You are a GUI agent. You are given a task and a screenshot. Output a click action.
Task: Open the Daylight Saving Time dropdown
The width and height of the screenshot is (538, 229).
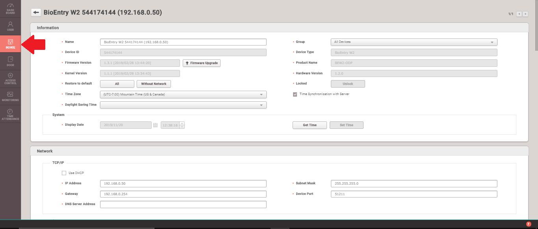[x=184, y=105]
